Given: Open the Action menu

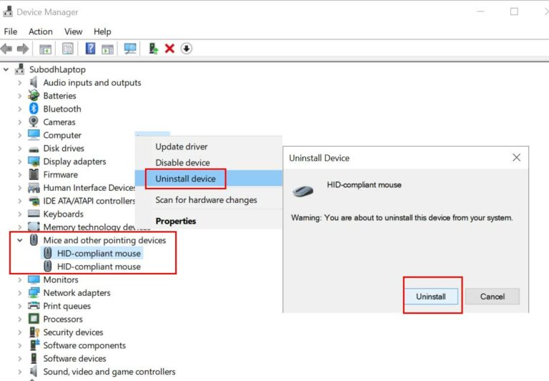Looking at the screenshot, I should 40,31.
